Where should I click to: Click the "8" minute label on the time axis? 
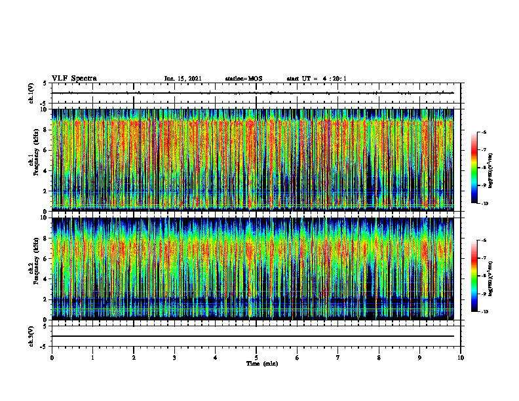379,358
